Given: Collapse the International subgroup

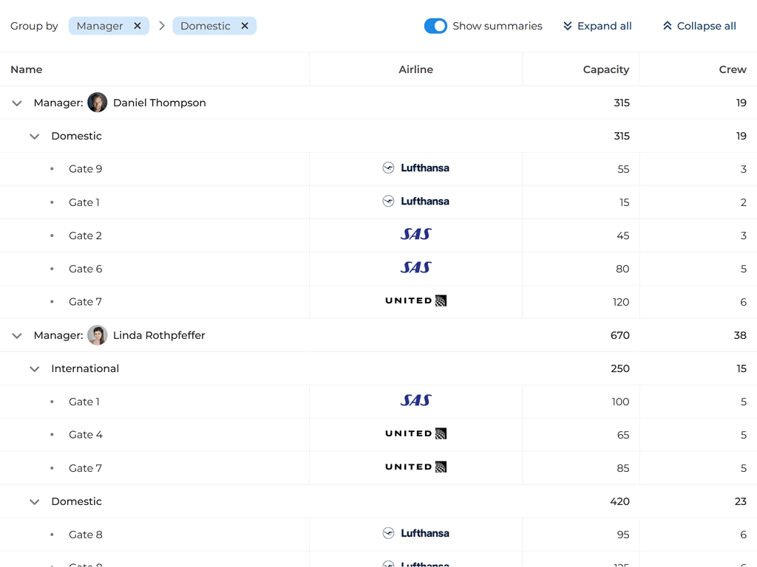Looking at the screenshot, I should tap(35, 369).
